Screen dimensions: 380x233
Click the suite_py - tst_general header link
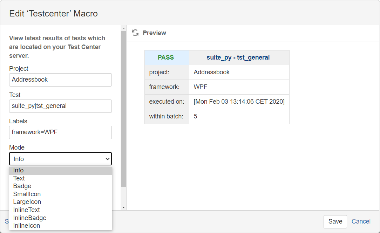[238, 57]
